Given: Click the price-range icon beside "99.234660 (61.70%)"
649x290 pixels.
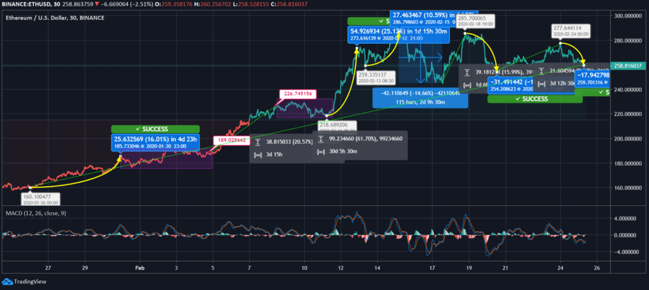Looking at the screenshot, I should point(320,139).
